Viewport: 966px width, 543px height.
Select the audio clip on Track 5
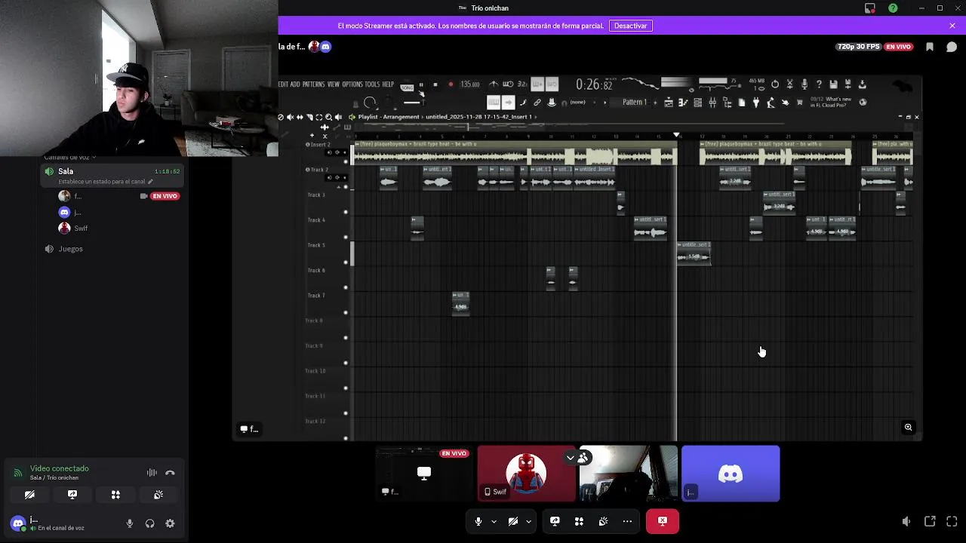(694, 253)
